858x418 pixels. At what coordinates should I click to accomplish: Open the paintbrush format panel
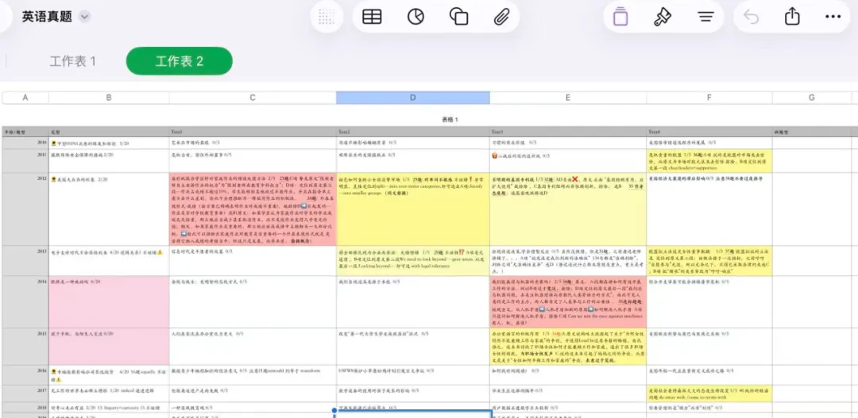[663, 17]
